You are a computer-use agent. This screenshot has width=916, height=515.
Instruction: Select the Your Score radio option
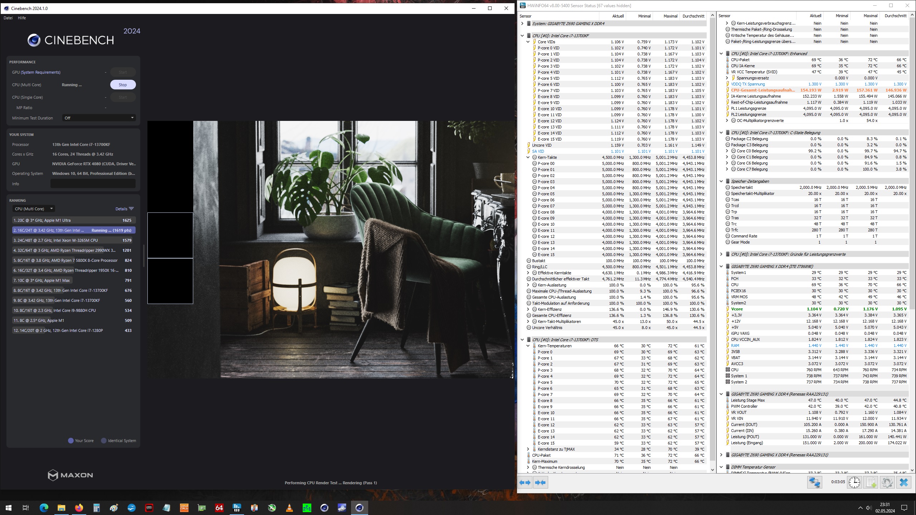71,441
